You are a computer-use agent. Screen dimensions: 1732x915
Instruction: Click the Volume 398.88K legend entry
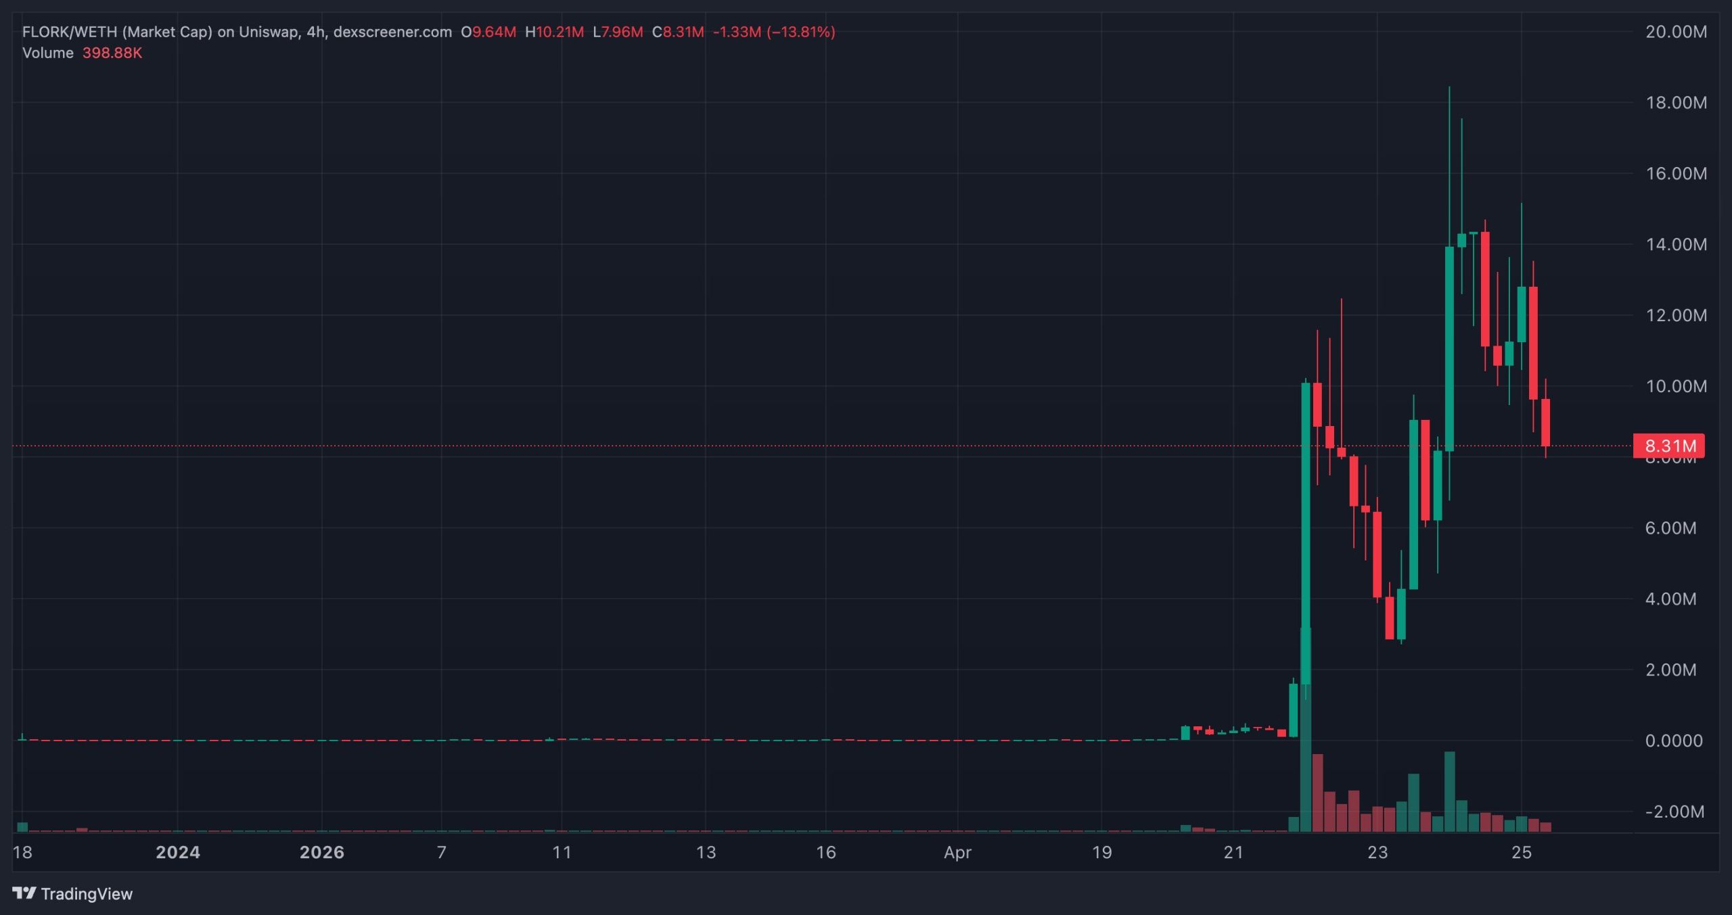click(x=83, y=53)
